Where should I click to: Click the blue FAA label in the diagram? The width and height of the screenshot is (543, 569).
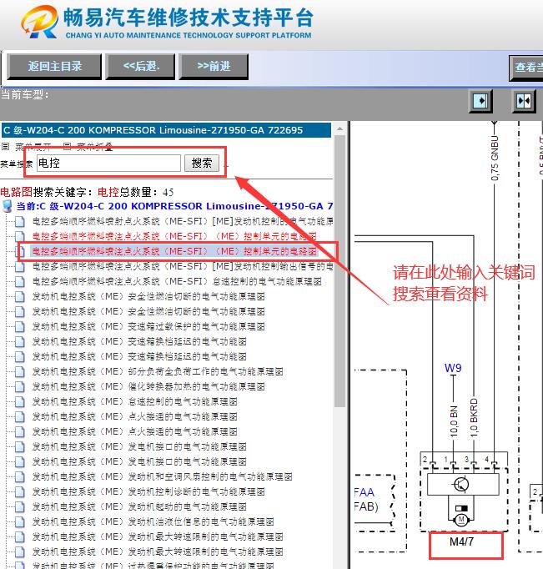(x=365, y=492)
